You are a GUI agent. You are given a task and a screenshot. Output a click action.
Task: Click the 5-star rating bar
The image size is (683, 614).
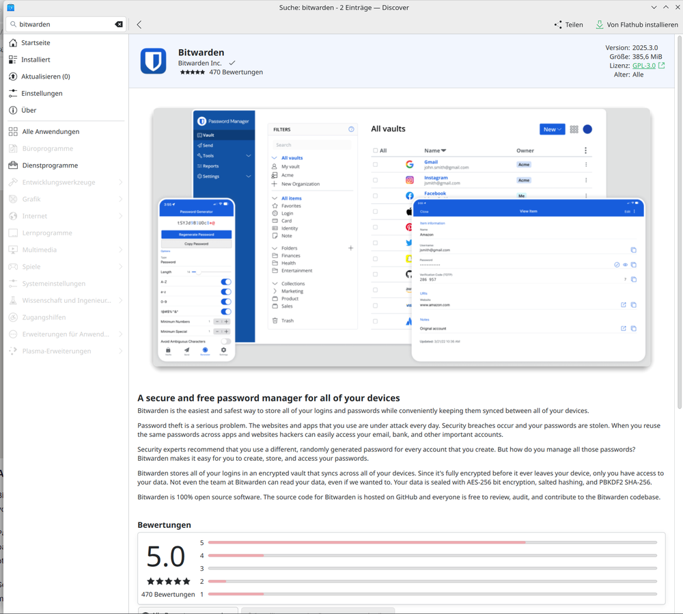pos(432,542)
